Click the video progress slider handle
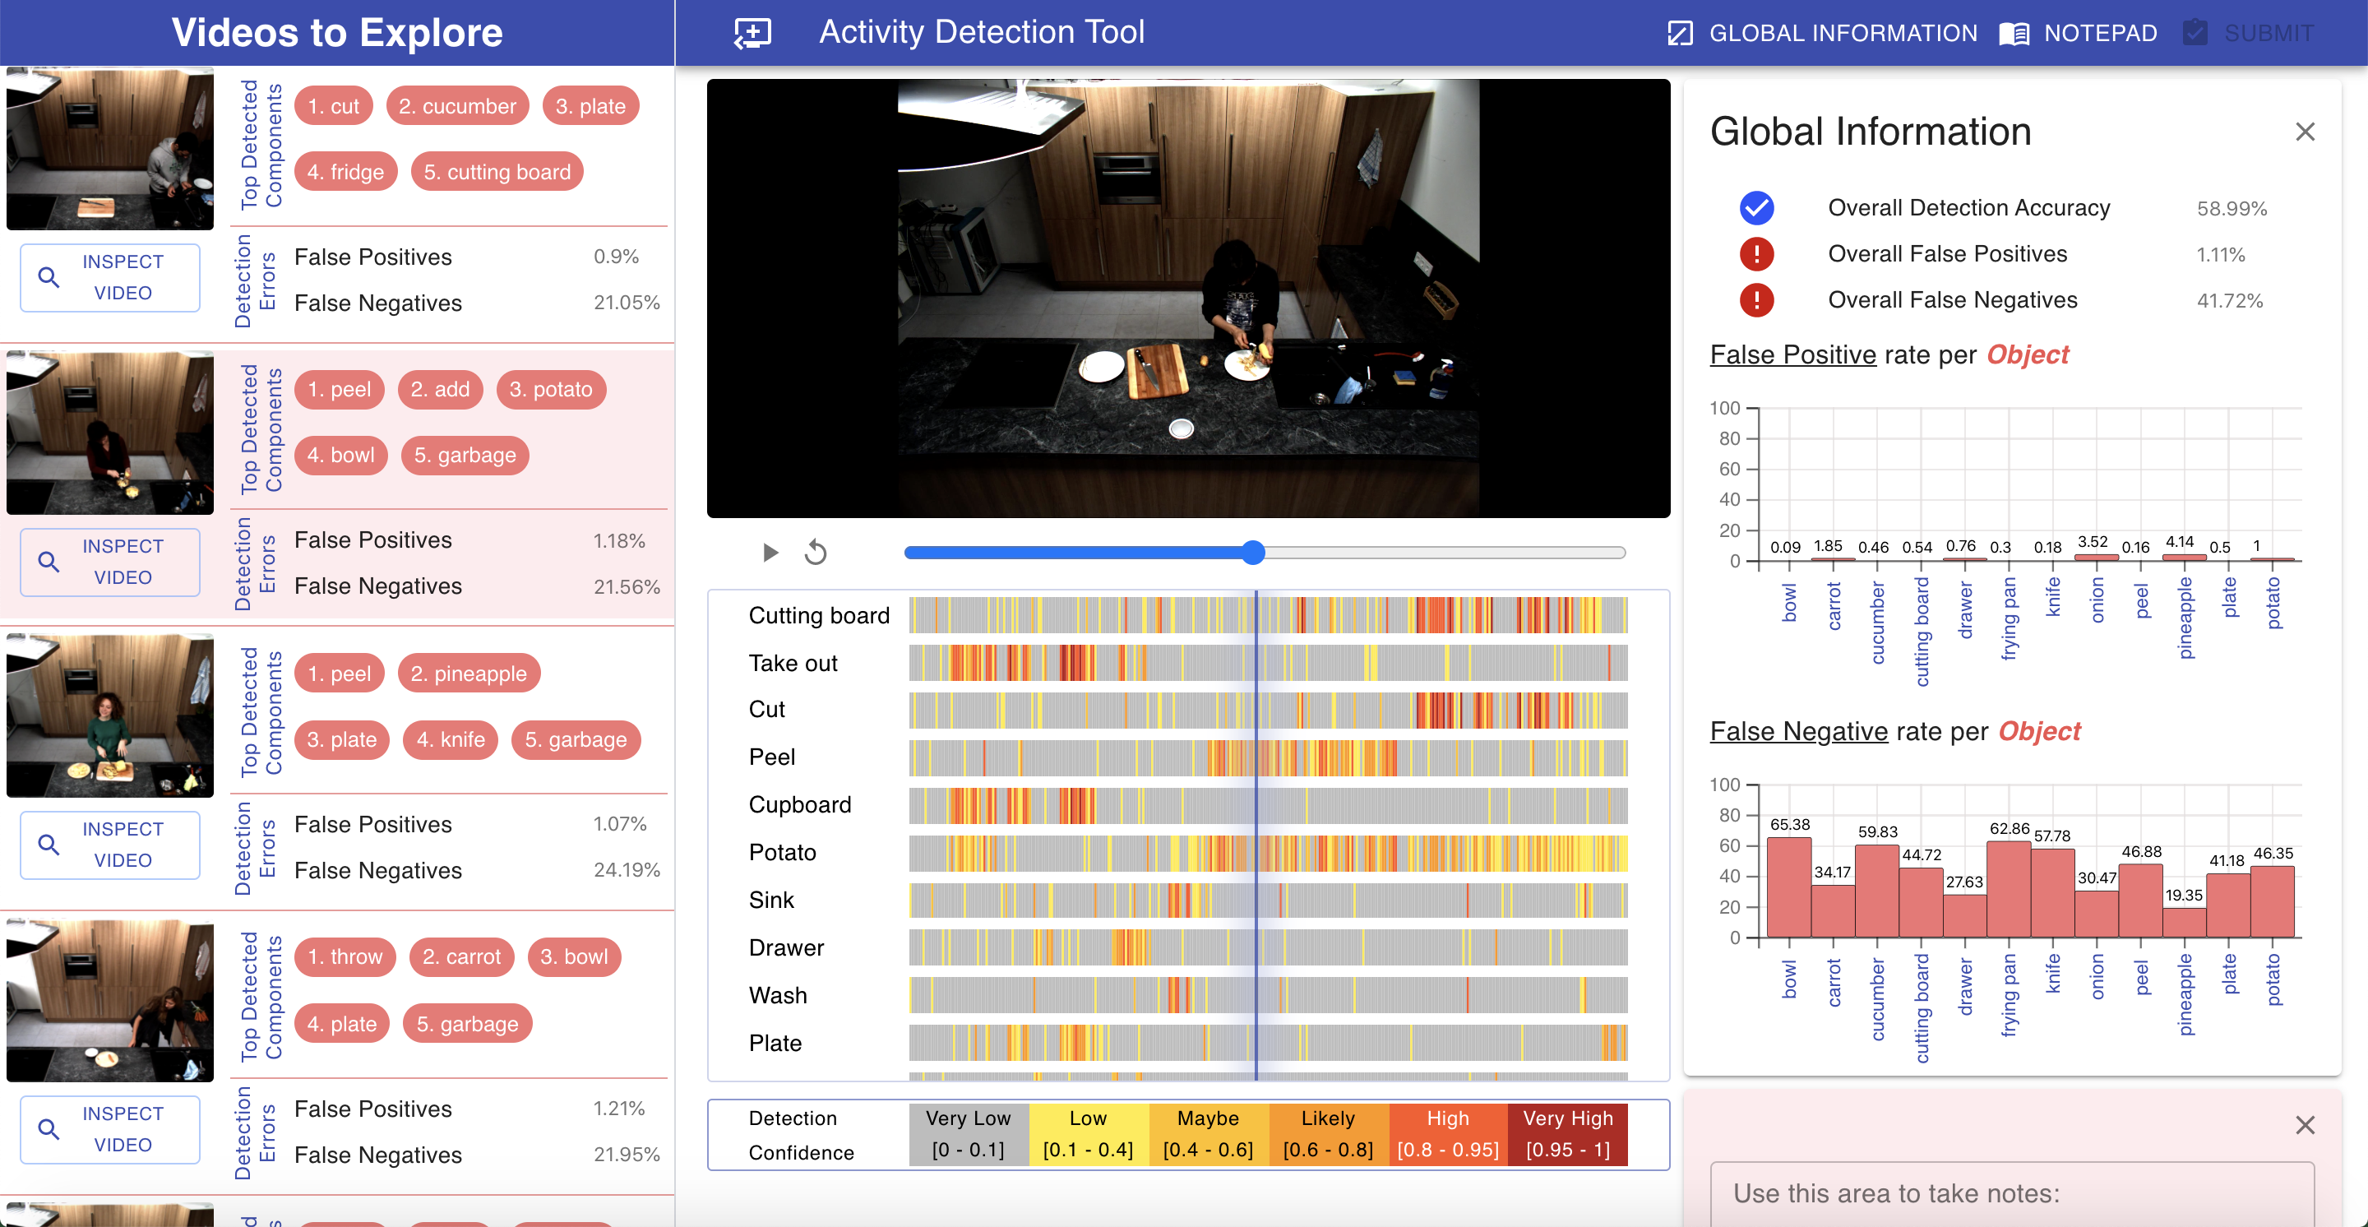The width and height of the screenshot is (2368, 1227). coord(1253,552)
